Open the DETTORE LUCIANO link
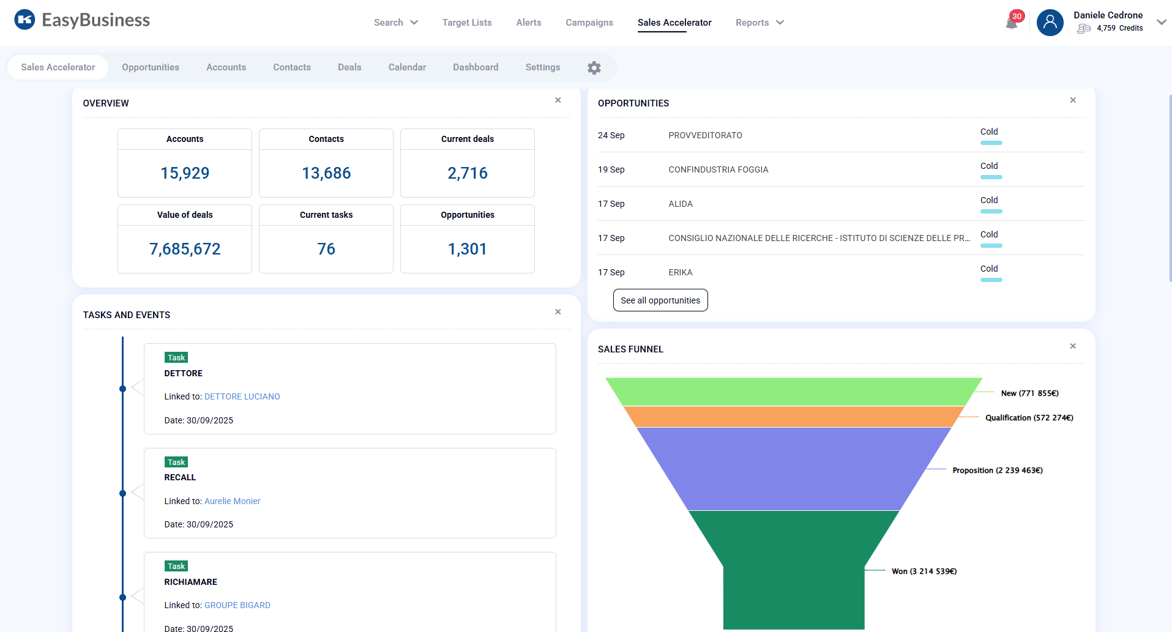The width and height of the screenshot is (1172, 632). pos(242,396)
